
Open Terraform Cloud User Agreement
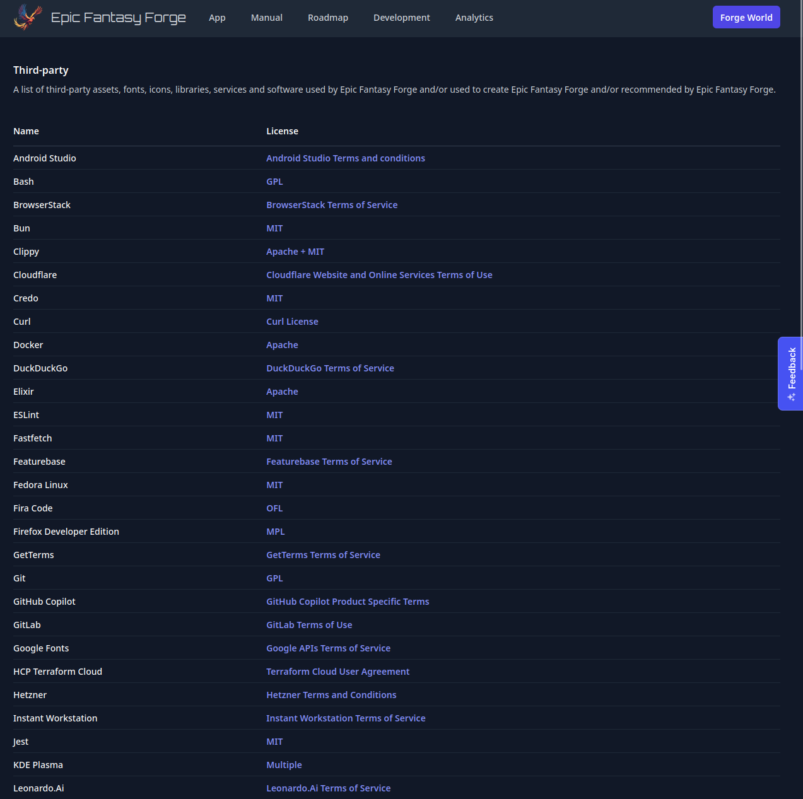tap(337, 672)
